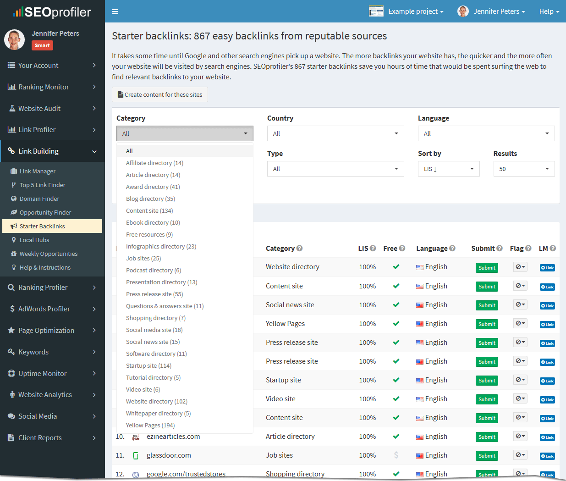Click Link icon in Yellow Pages row
This screenshot has width=566, height=481.
click(547, 325)
